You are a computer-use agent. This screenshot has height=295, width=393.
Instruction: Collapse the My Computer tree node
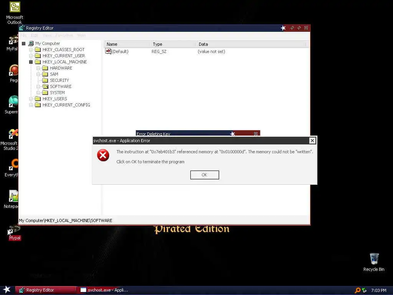(x=23, y=44)
